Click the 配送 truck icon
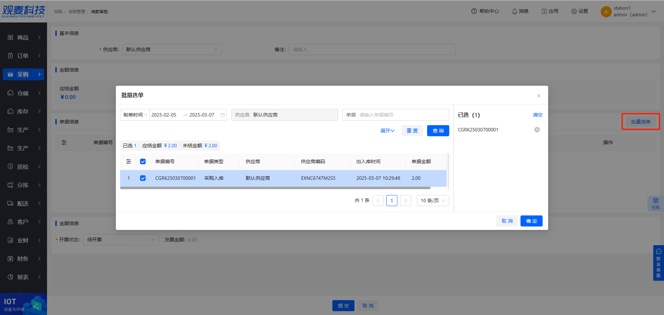The image size is (664, 315). tap(10, 203)
